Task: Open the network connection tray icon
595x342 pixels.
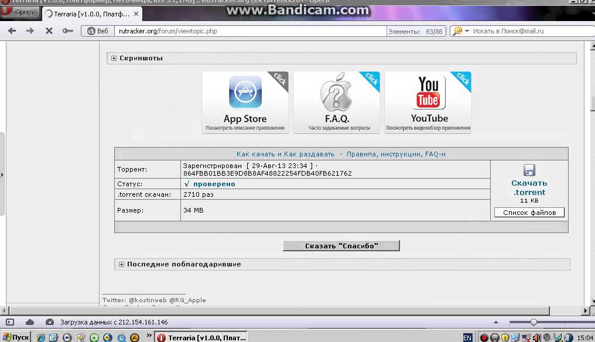Action: tap(515, 337)
